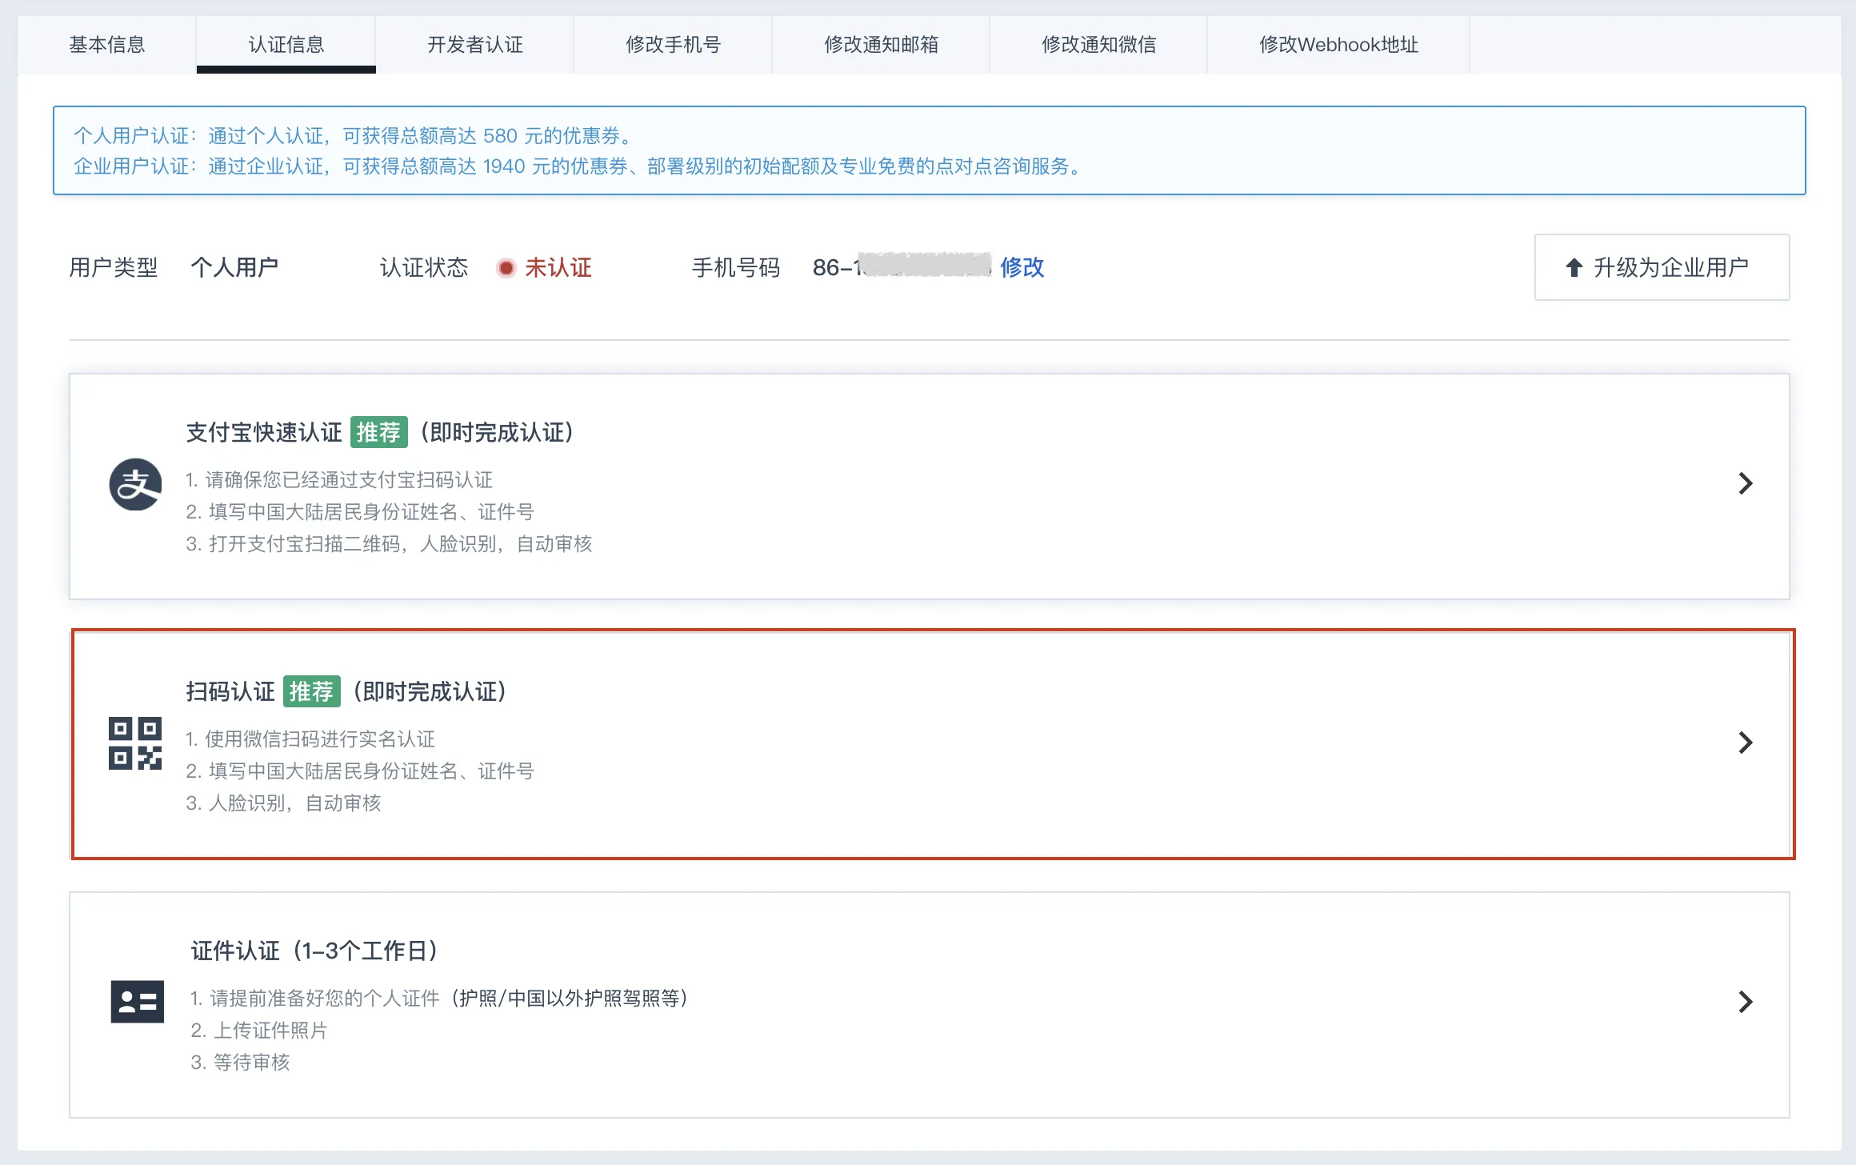
Task: Click green 推荐 badge on 扫码认证
Action: (x=312, y=692)
